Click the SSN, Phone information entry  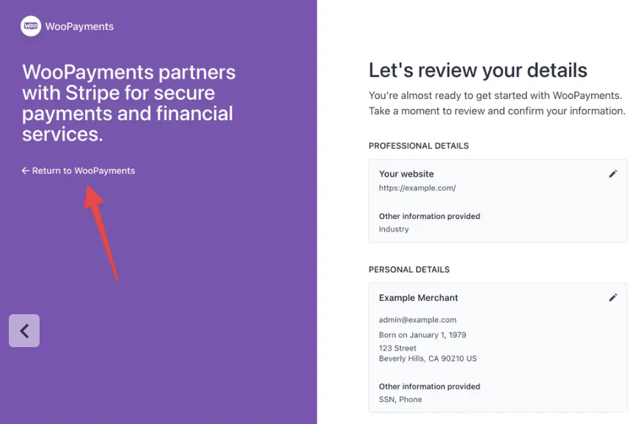click(x=400, y=400)
